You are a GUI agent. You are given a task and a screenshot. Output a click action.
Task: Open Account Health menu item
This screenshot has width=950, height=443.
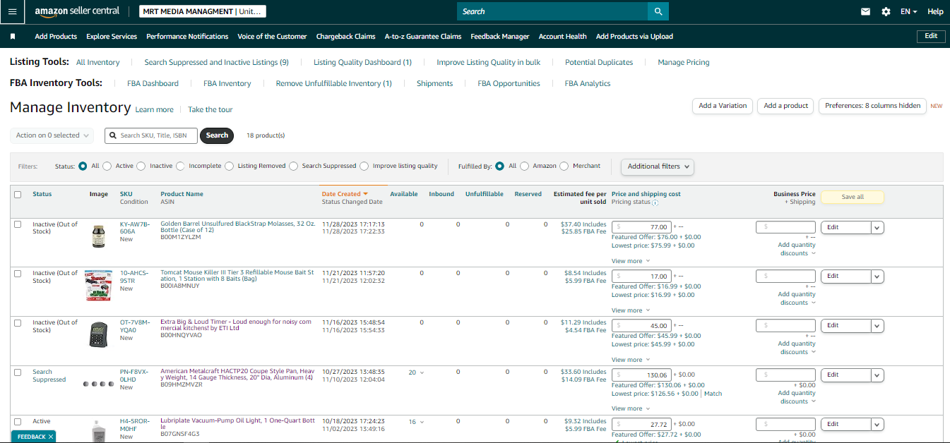(x=562, y=36)
